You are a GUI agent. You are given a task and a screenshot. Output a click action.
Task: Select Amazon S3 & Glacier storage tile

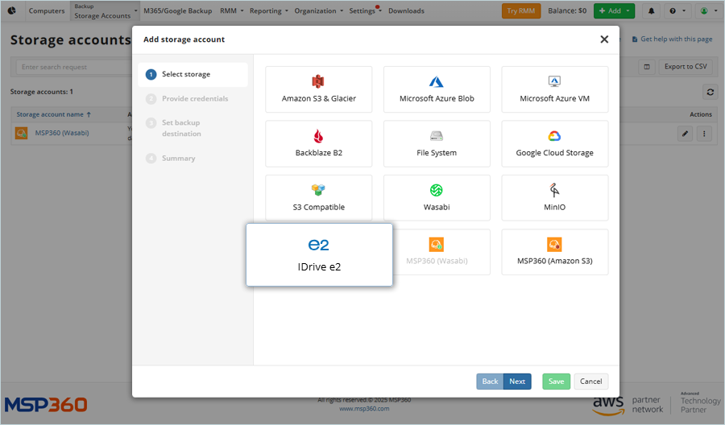(x=318, y=89)
